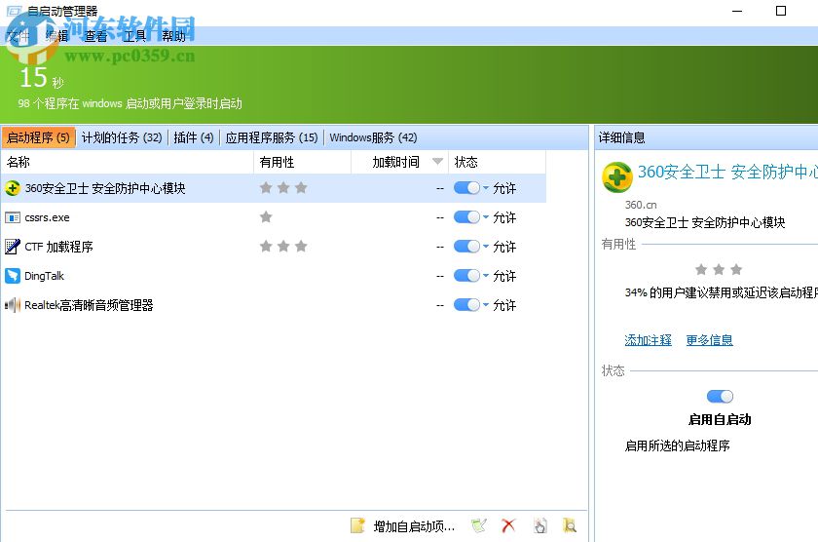The height and width of the screenshot is (542, 818).
Task: Click the 增加自启动项... button
Action: click(x=414, y=526)
